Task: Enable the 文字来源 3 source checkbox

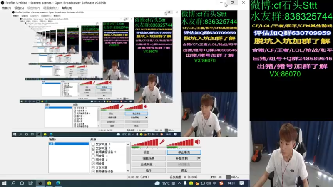Action: (93, 144)
